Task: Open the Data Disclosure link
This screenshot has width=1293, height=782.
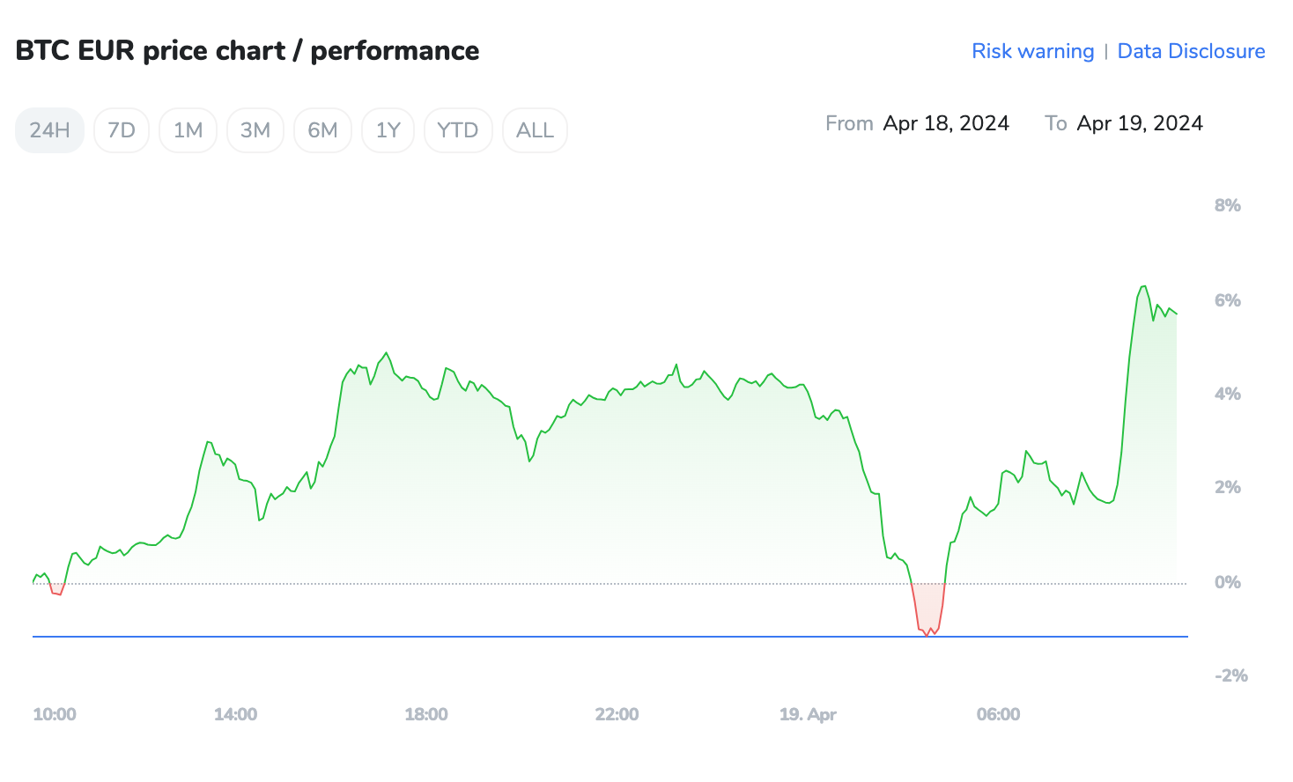Action: pos(1191,51)
